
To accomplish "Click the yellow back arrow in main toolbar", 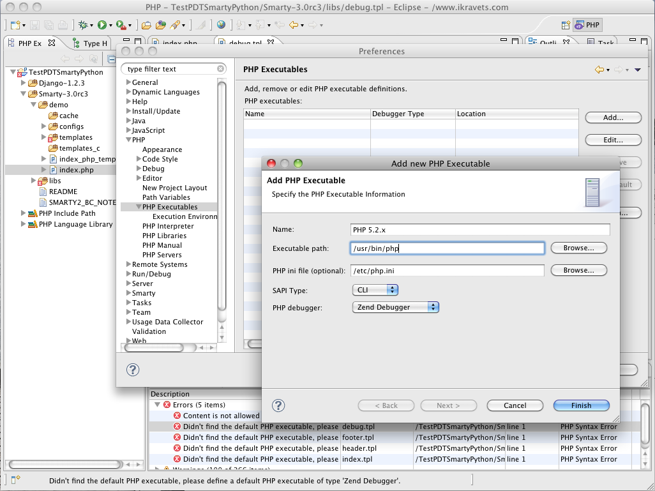I will 294,25.
